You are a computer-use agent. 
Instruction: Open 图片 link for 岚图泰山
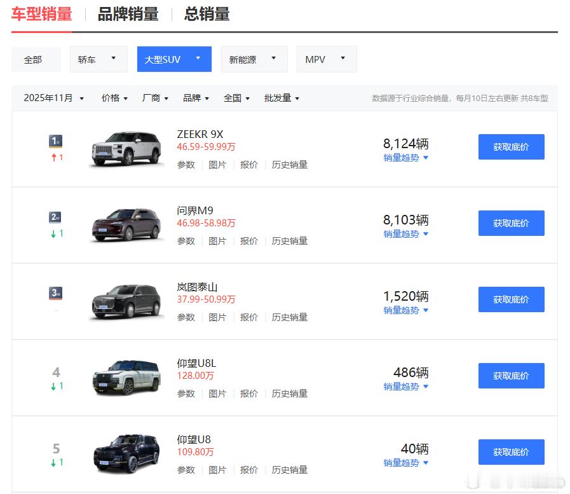(217, 317)
